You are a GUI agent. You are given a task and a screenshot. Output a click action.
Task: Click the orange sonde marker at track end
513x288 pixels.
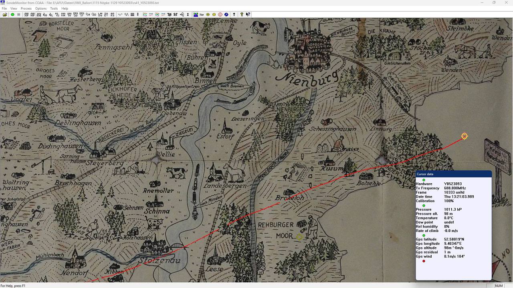tap(464, 136)
